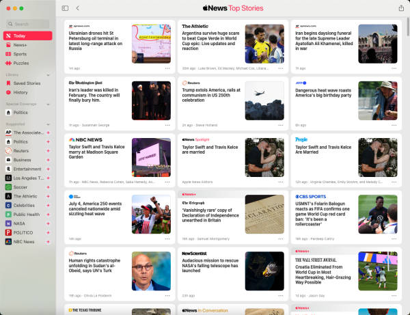
Task: Open more options on NBC News Swift story
Action: click(167, 182)
